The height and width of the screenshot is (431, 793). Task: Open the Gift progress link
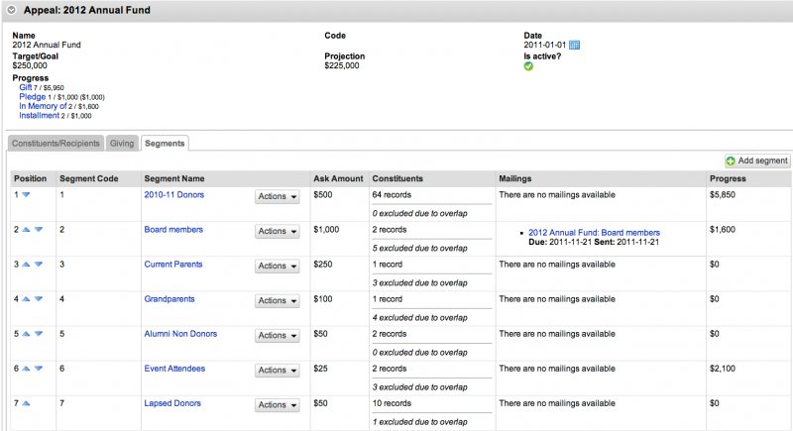[26, 87]
